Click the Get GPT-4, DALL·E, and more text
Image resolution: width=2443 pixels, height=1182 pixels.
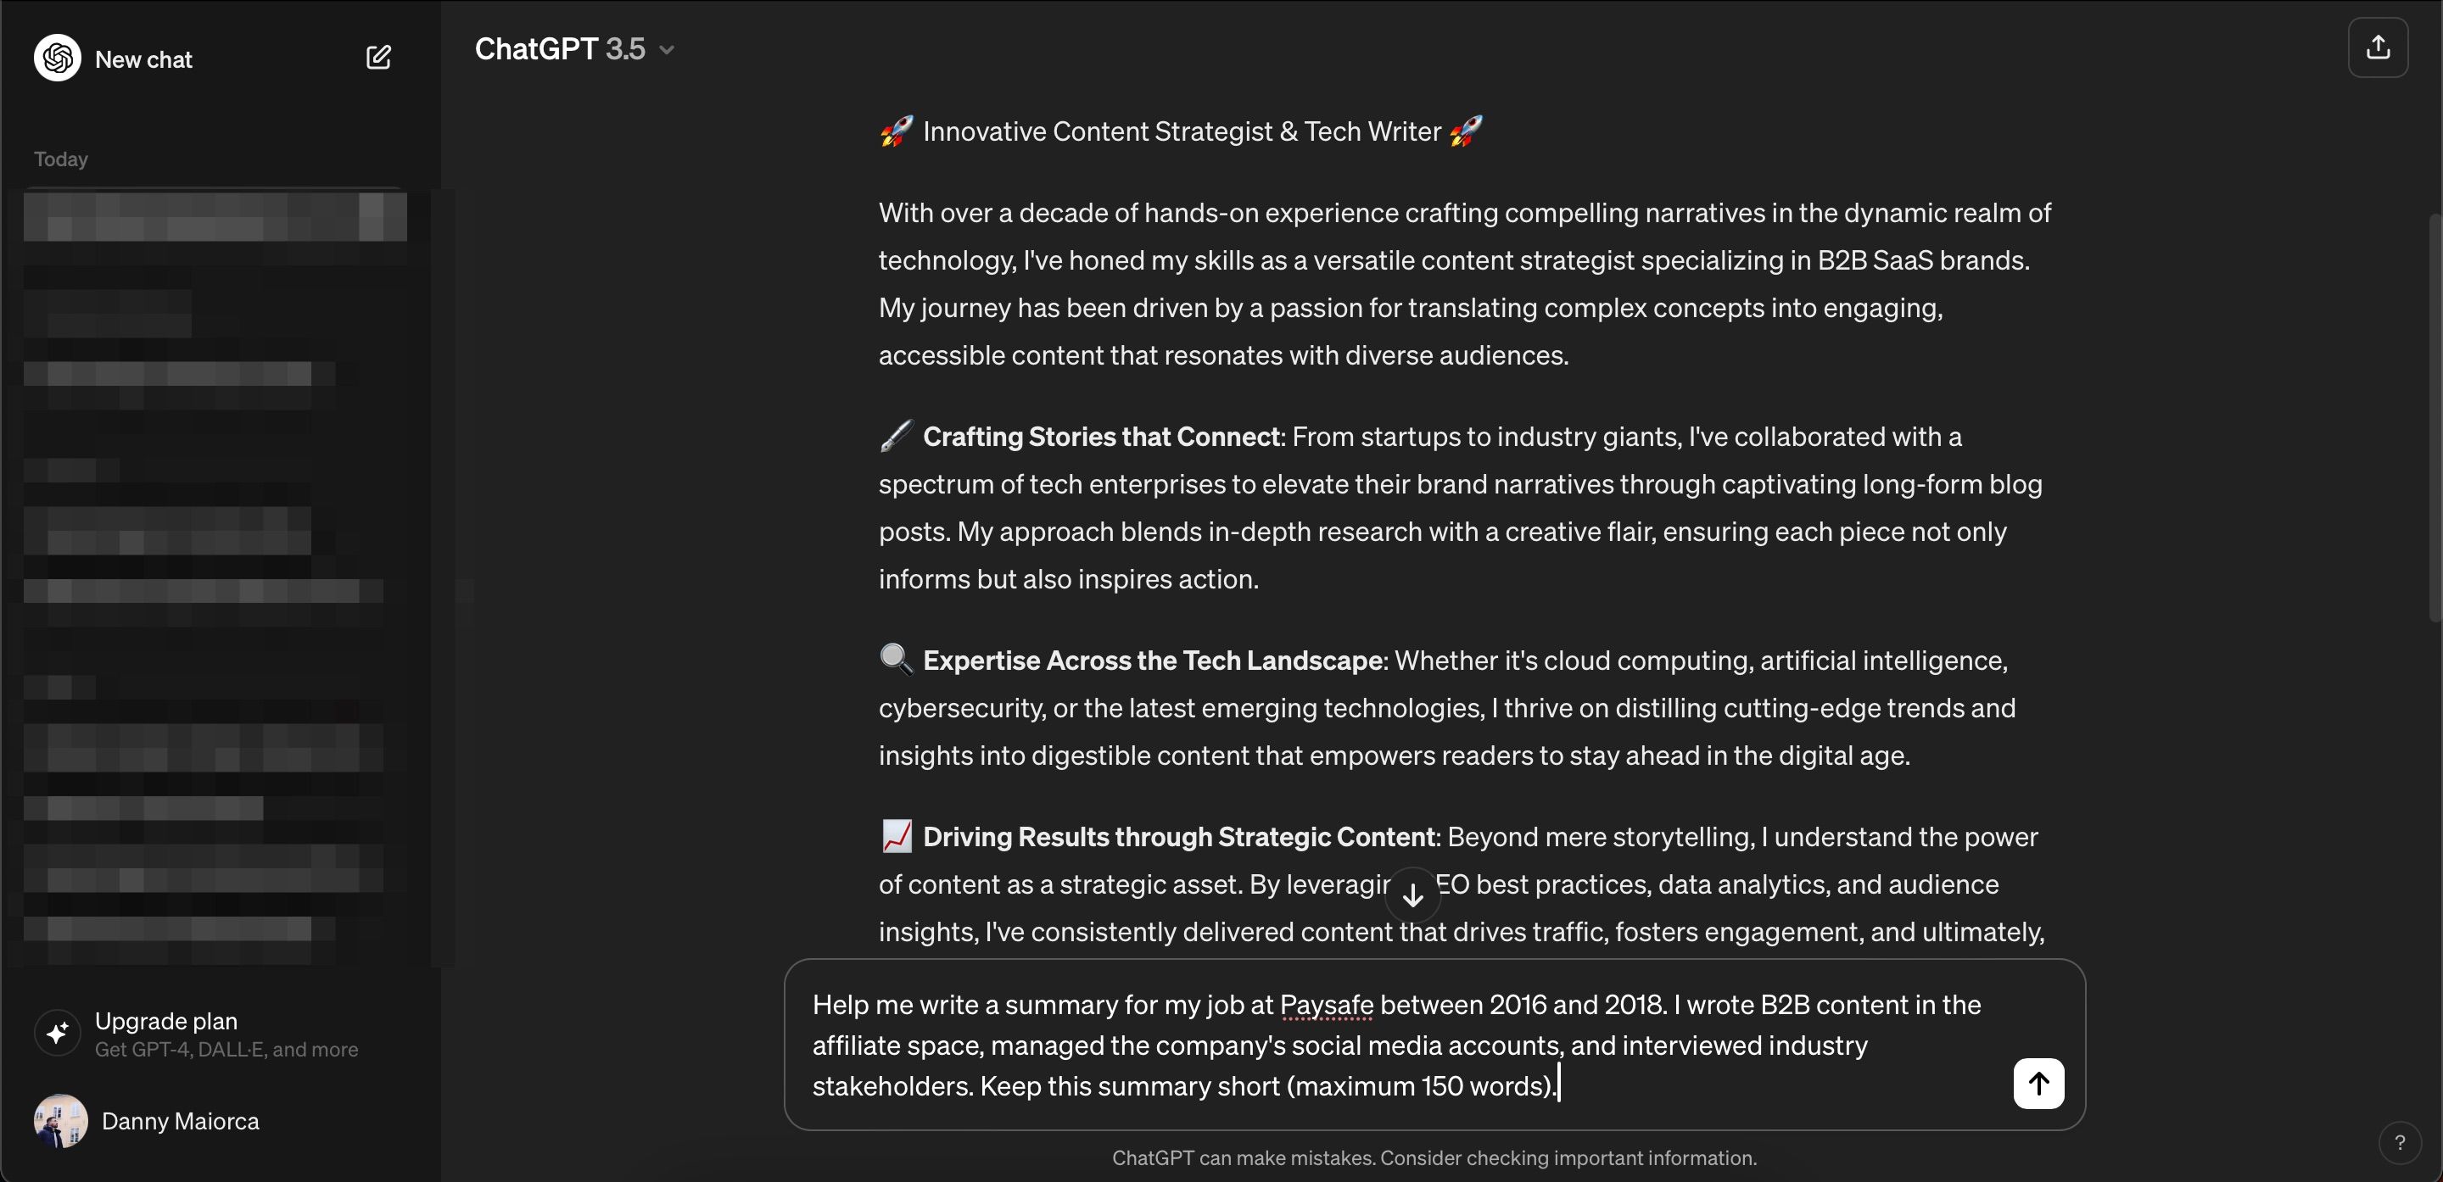coord(226,1051)
